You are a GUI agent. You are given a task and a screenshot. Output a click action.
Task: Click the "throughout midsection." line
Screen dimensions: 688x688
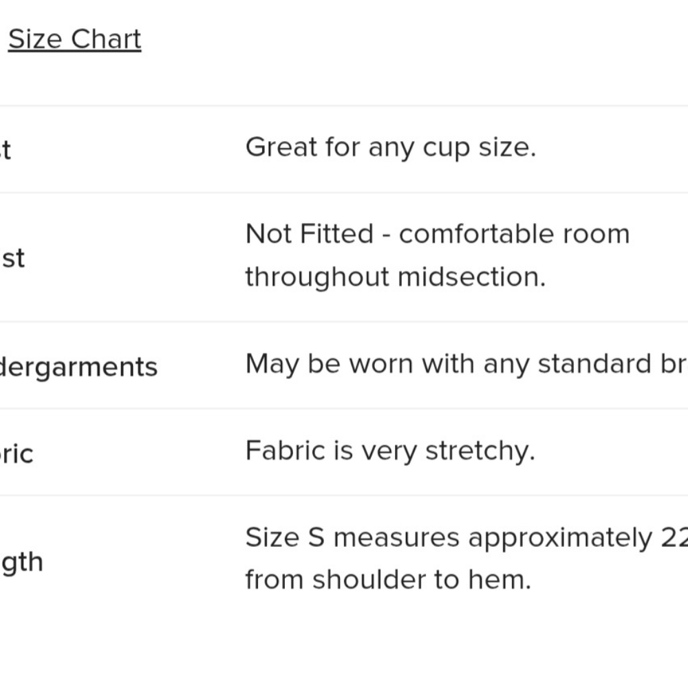click(x=395, y=277)
